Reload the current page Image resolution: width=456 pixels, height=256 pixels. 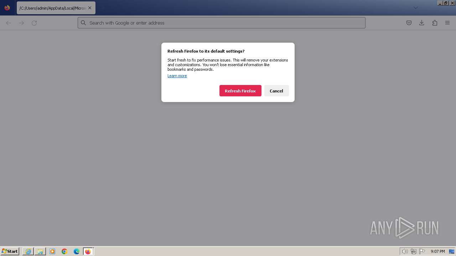click(x=34, y=23)
